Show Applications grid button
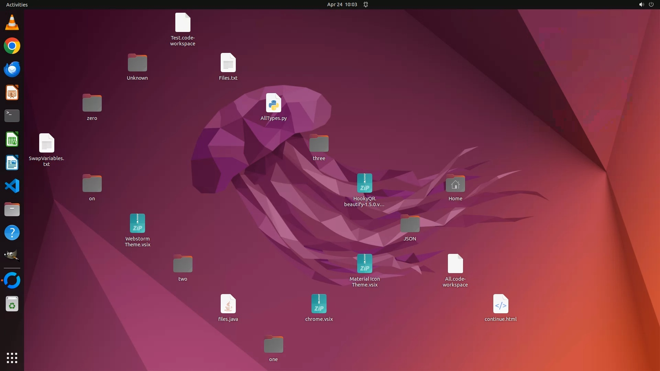This screenshot has width=660, height=371. (x=12, y=358)
